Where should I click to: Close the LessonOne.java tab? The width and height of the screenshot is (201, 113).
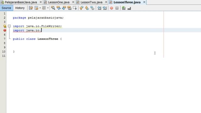(x=73, y=2)
